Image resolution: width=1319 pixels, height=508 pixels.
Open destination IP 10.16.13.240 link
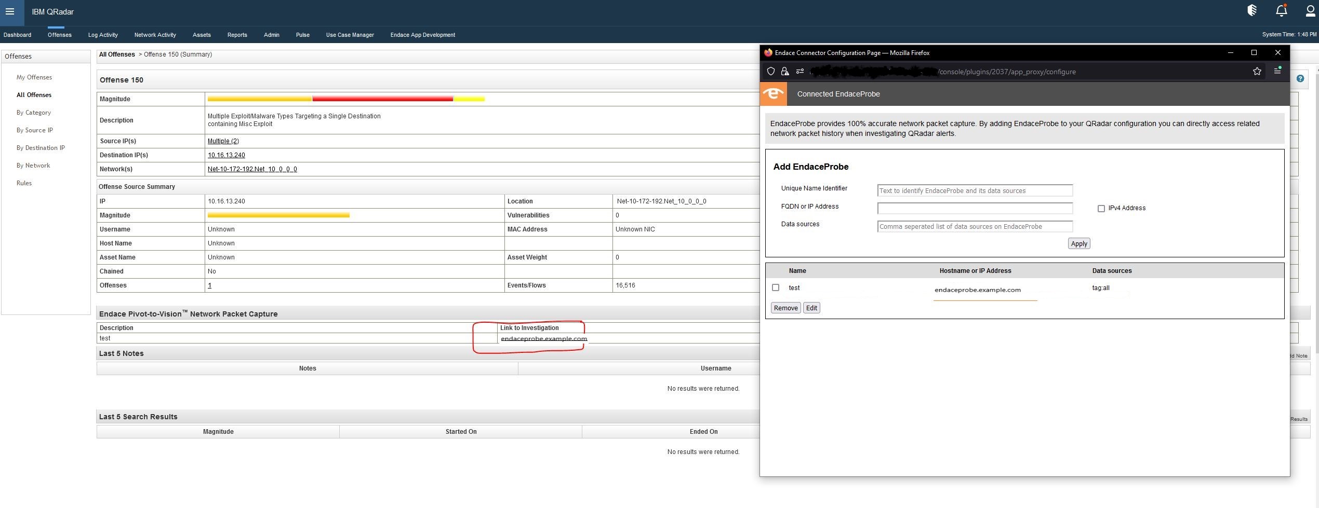point(227,155)
